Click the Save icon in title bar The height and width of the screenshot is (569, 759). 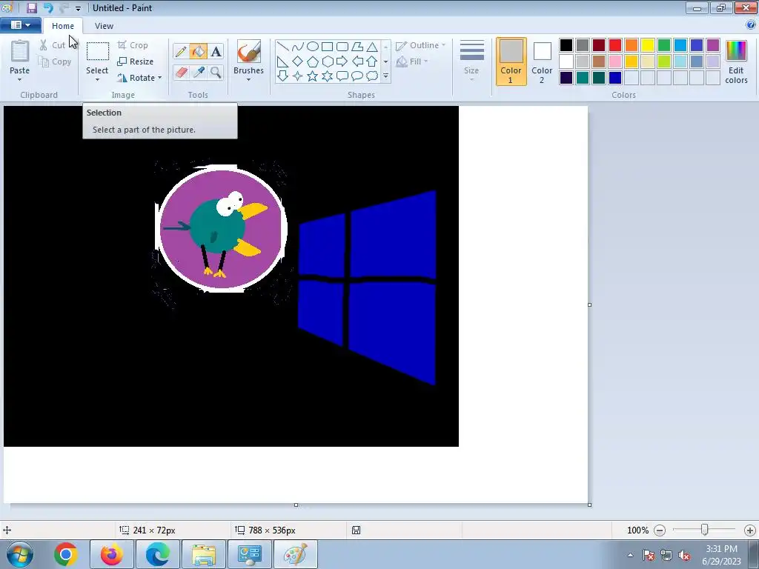[x=31, y=7]
